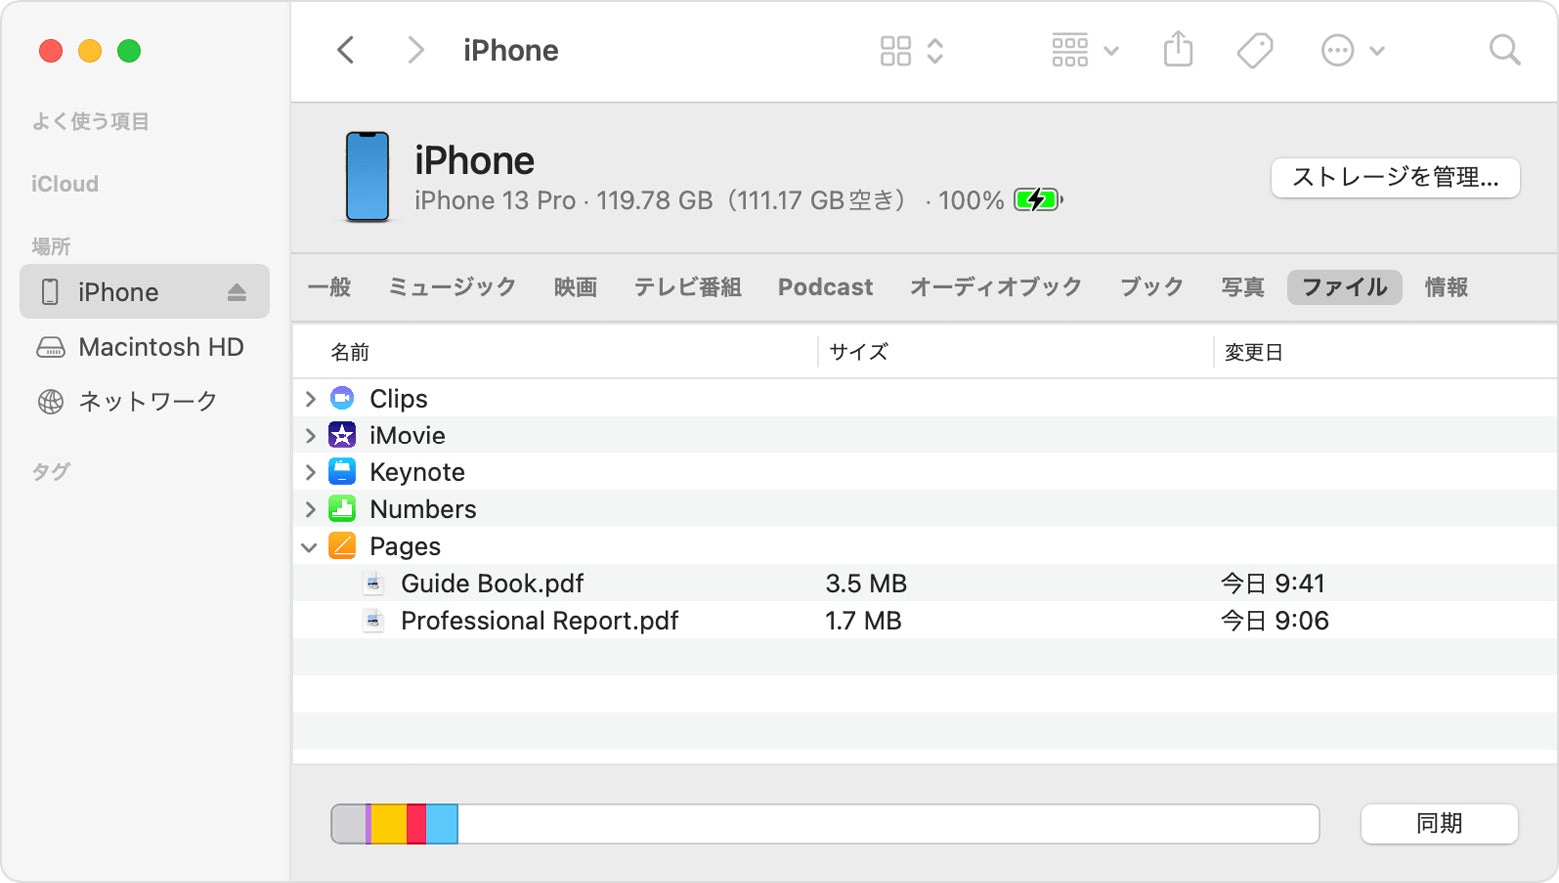Switch to the 情報 tab
The height and width of the screenshot is (883, 1559).
click(x=1446, y=288)
